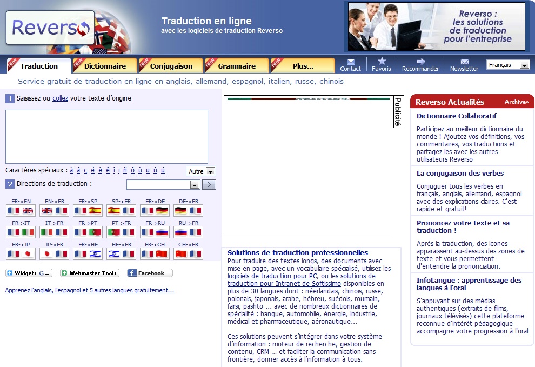The height and width of the screenshot is (367, 535).
Task: Insert the special character é
Action: point(92,171)
